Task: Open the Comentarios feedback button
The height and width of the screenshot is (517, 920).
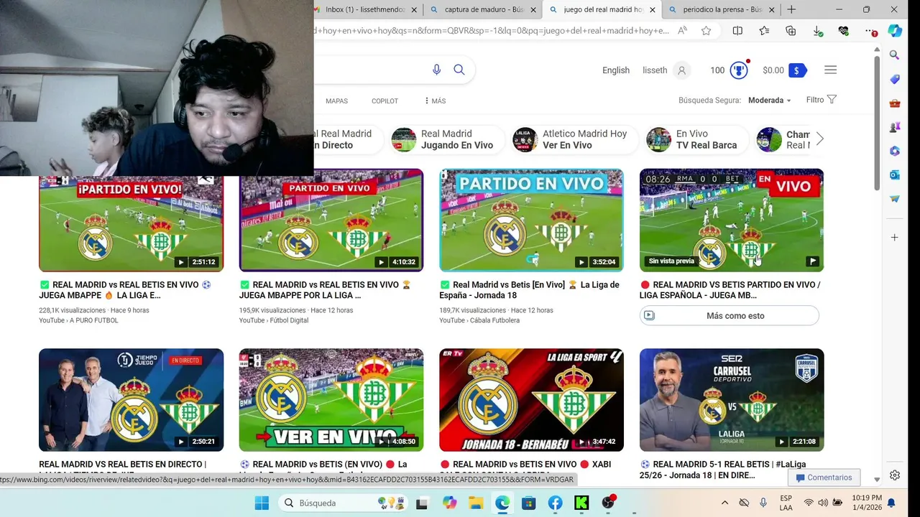Action: coord(824,478)
